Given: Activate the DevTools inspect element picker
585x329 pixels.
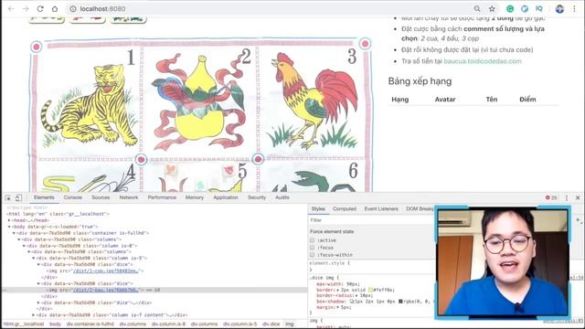Looking at the screenshot, I should pyautogui.click(x=8, y=197).
